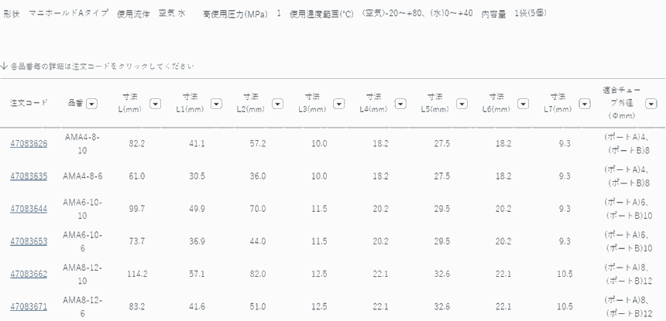Click order code link 47083635
Image resolution: width=666 pixels, height=321 pixels.
[29, 176]
